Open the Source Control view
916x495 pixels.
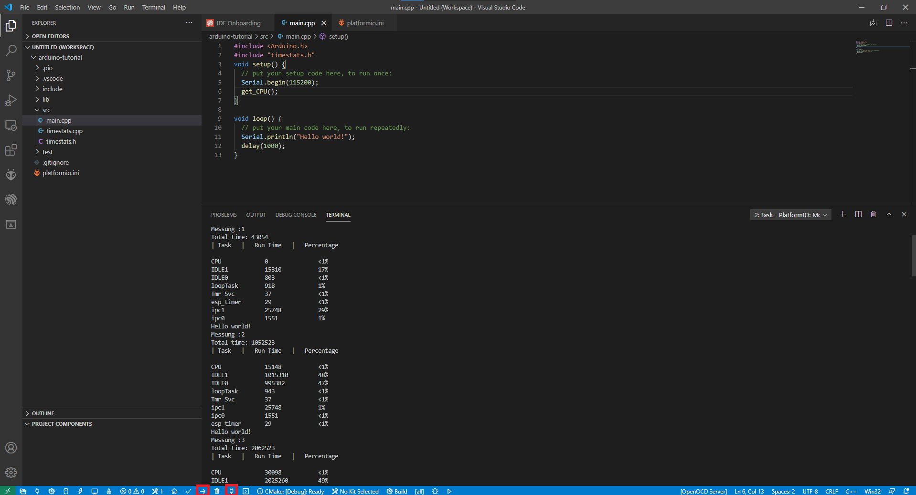(11, 75)
